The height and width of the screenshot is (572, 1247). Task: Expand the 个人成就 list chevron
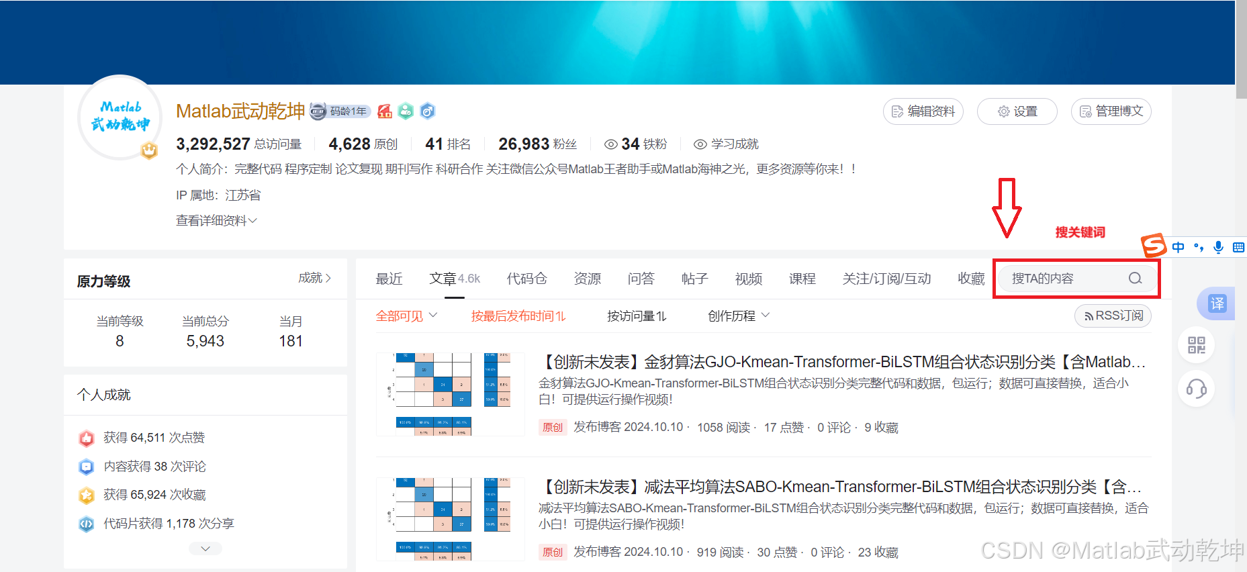[205, 549]
